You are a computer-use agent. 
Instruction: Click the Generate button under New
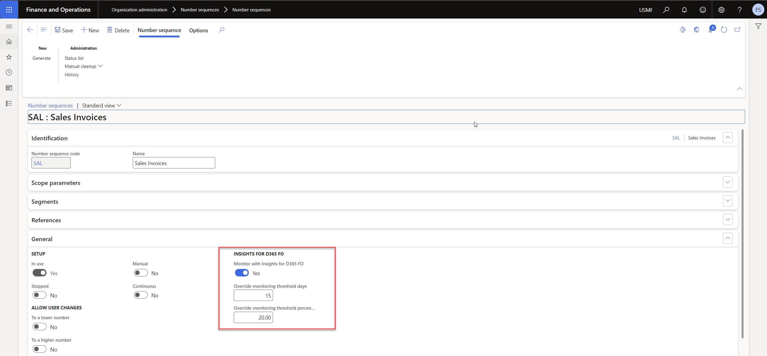click(x=42, y=58)
